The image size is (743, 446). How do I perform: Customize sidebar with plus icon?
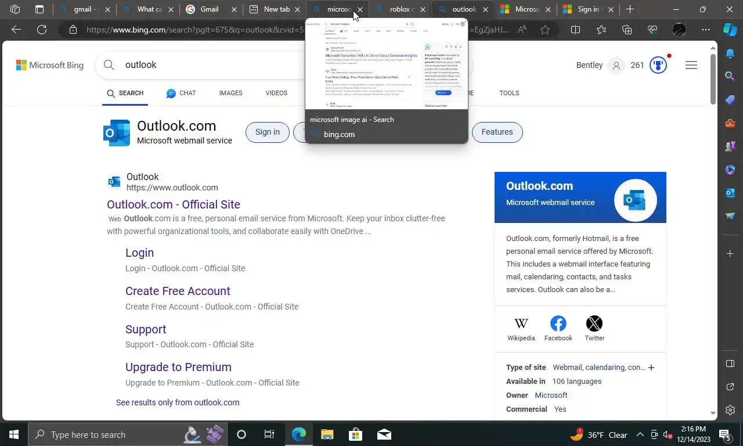coord(730,254)
